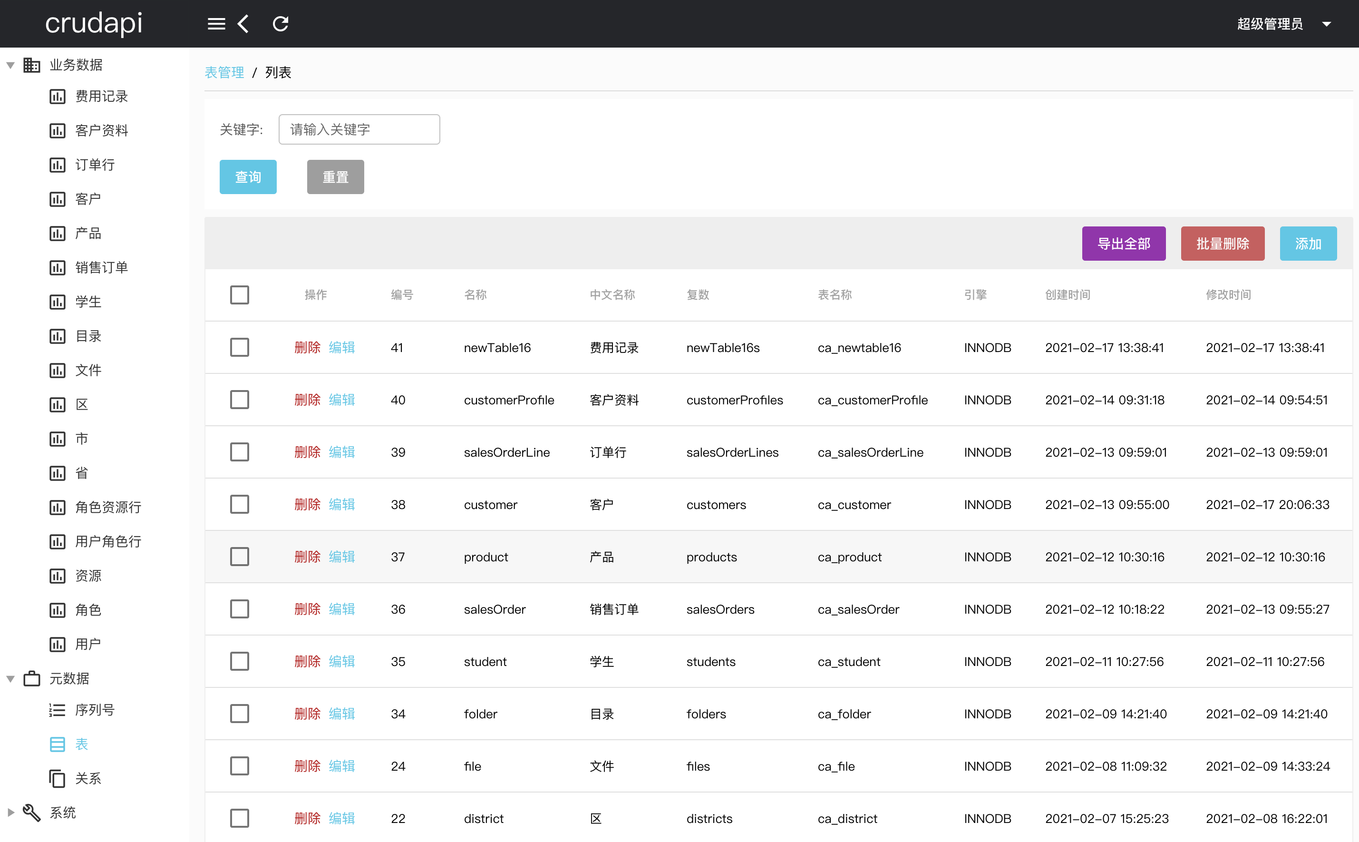The image size is (1359, 842).
Task: Open 销售订单 in the sidebar menu
Action: pyautogui.click(x=101, y=267)
